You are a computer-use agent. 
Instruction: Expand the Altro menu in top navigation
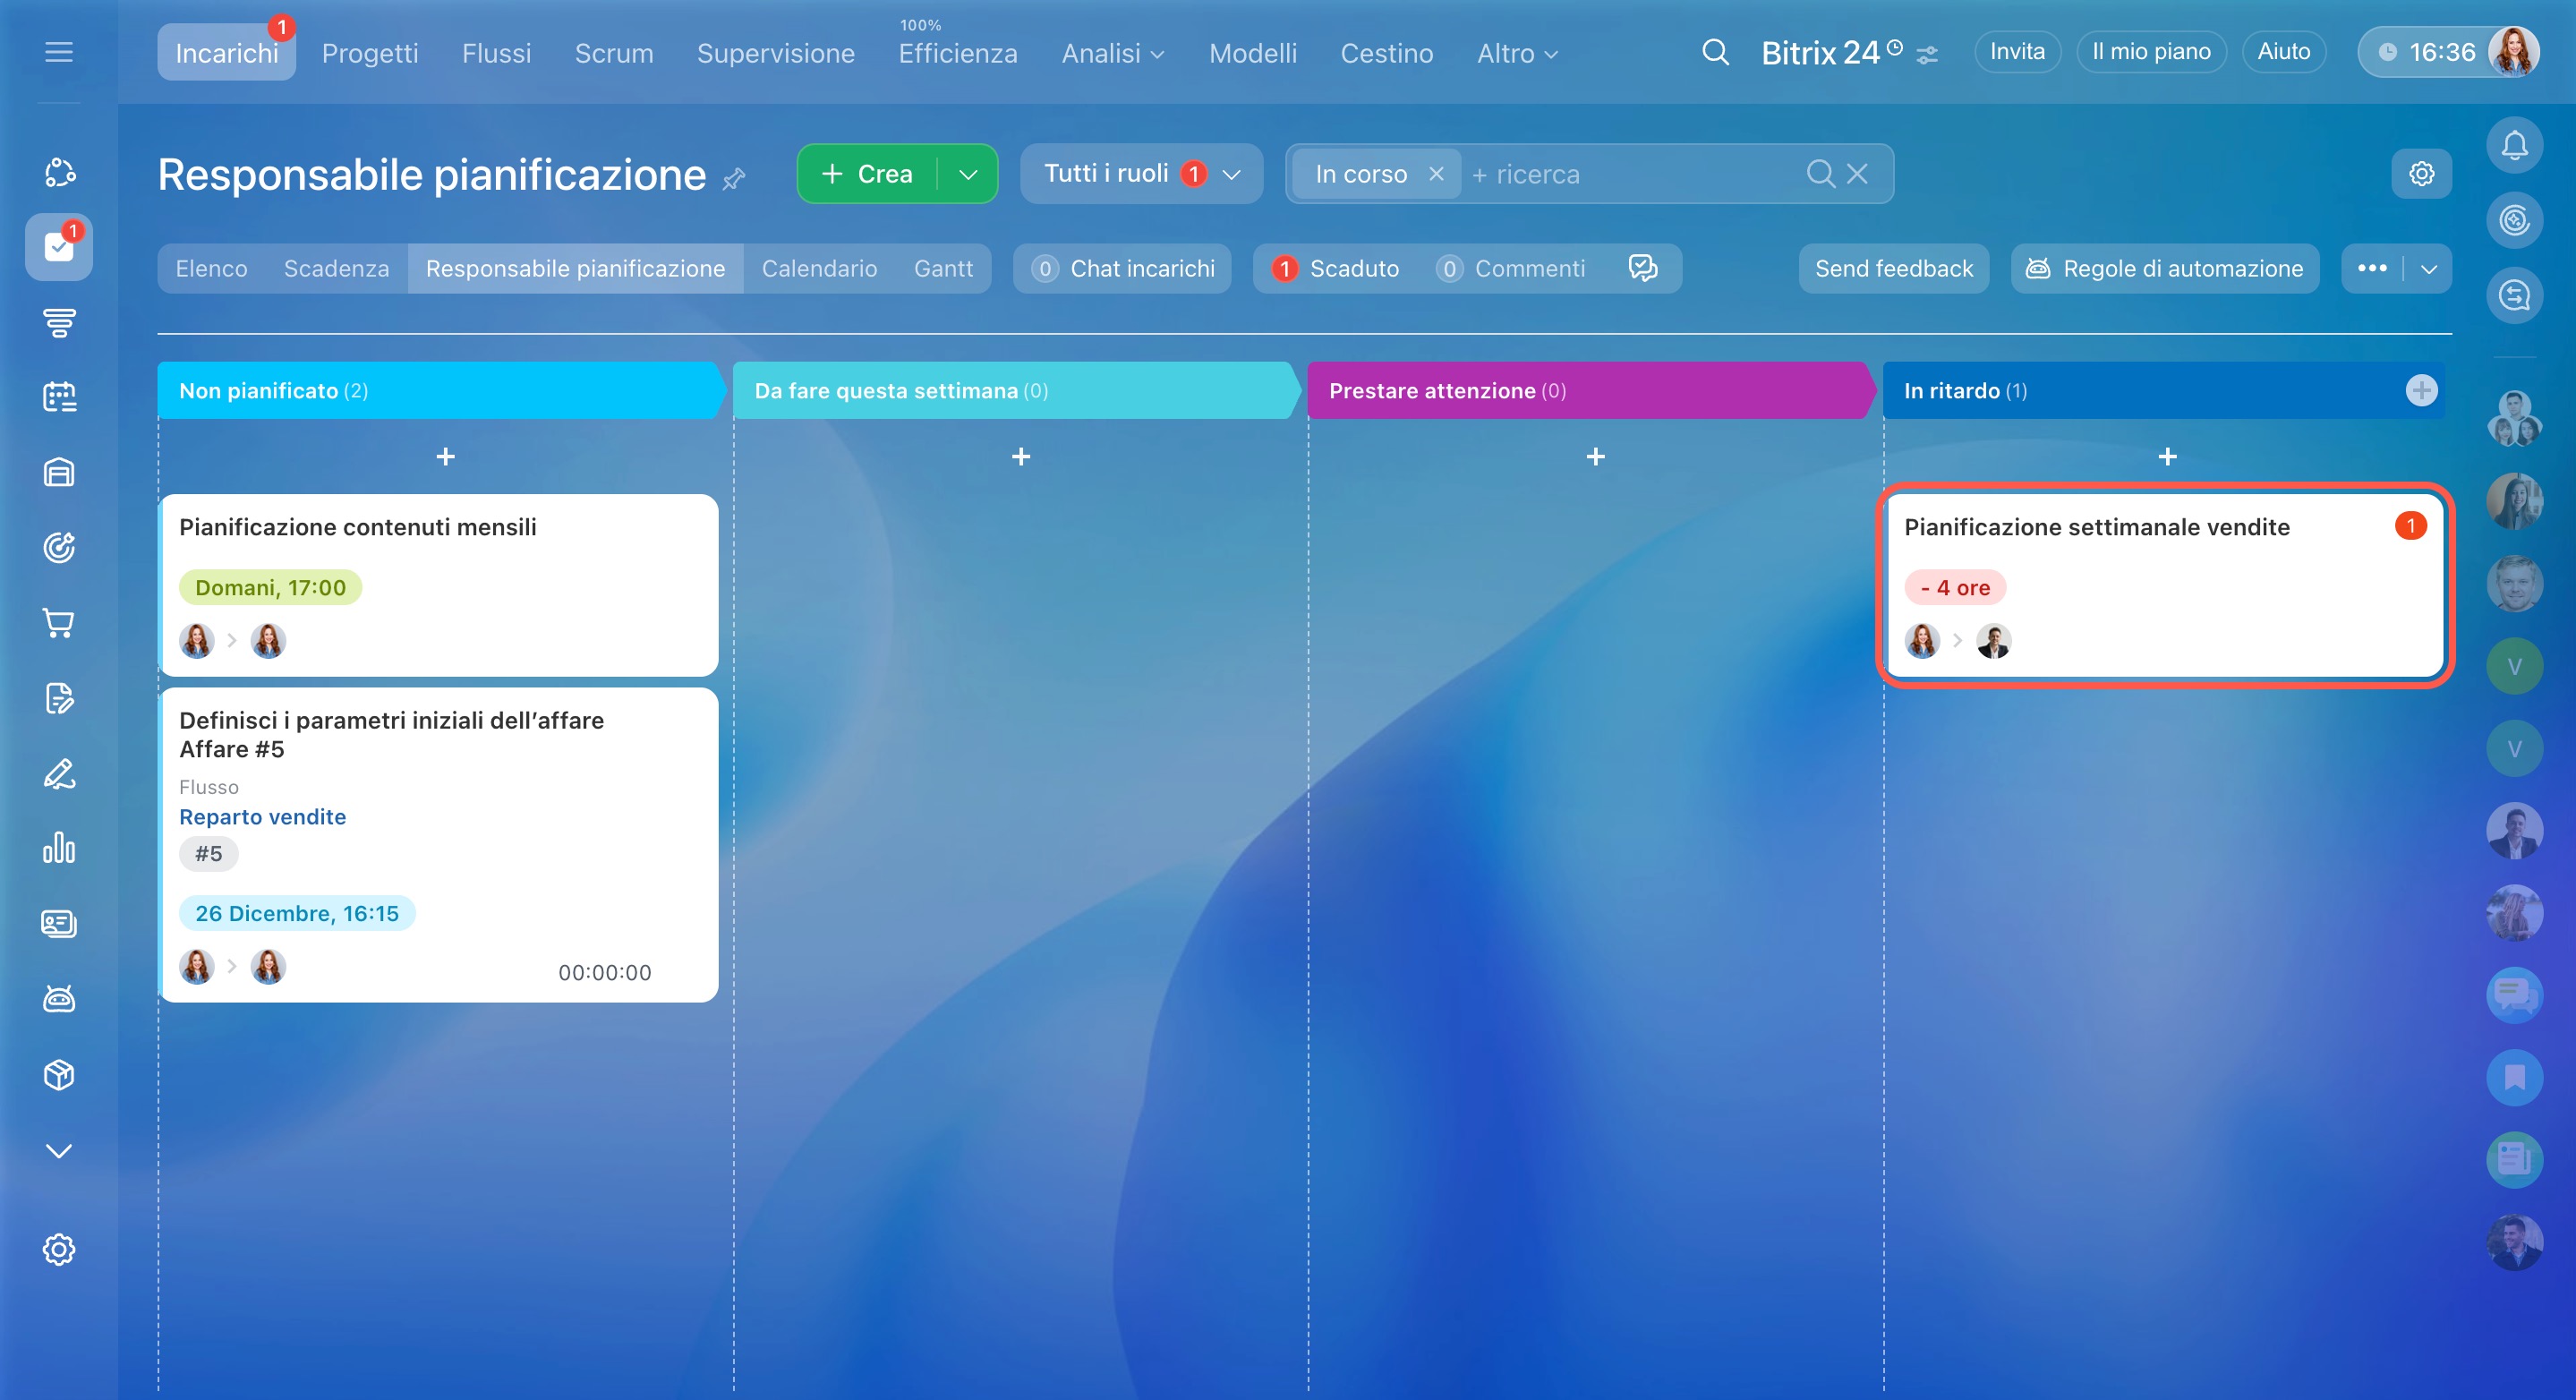pyautogui.click(x=1517, y=53)
